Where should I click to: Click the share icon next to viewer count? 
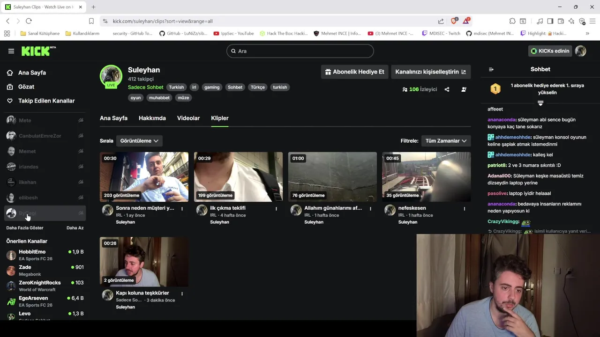[447, 89]
